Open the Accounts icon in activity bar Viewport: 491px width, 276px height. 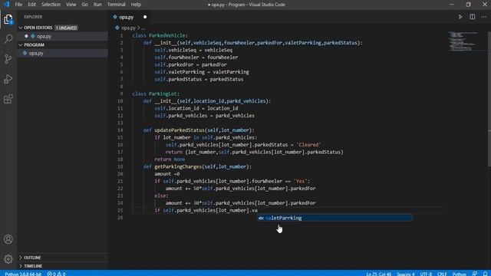[x=8, y=239]
